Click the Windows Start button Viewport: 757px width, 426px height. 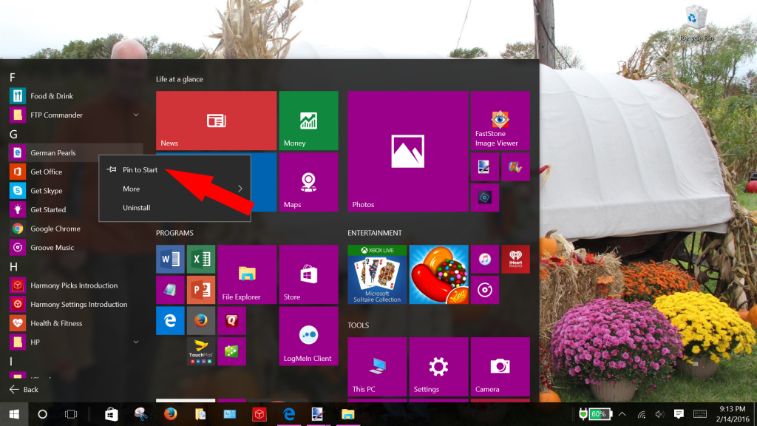14,414
